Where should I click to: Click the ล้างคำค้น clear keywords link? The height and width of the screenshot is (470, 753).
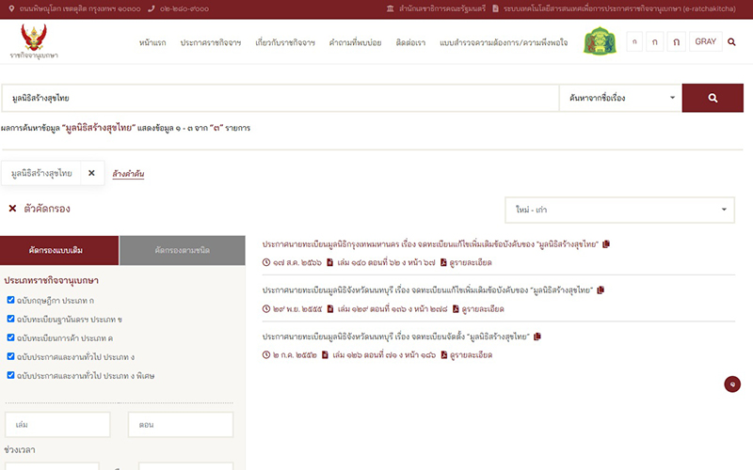(128, 174)
